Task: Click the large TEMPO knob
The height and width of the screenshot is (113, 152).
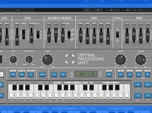Action: [48, 60]
